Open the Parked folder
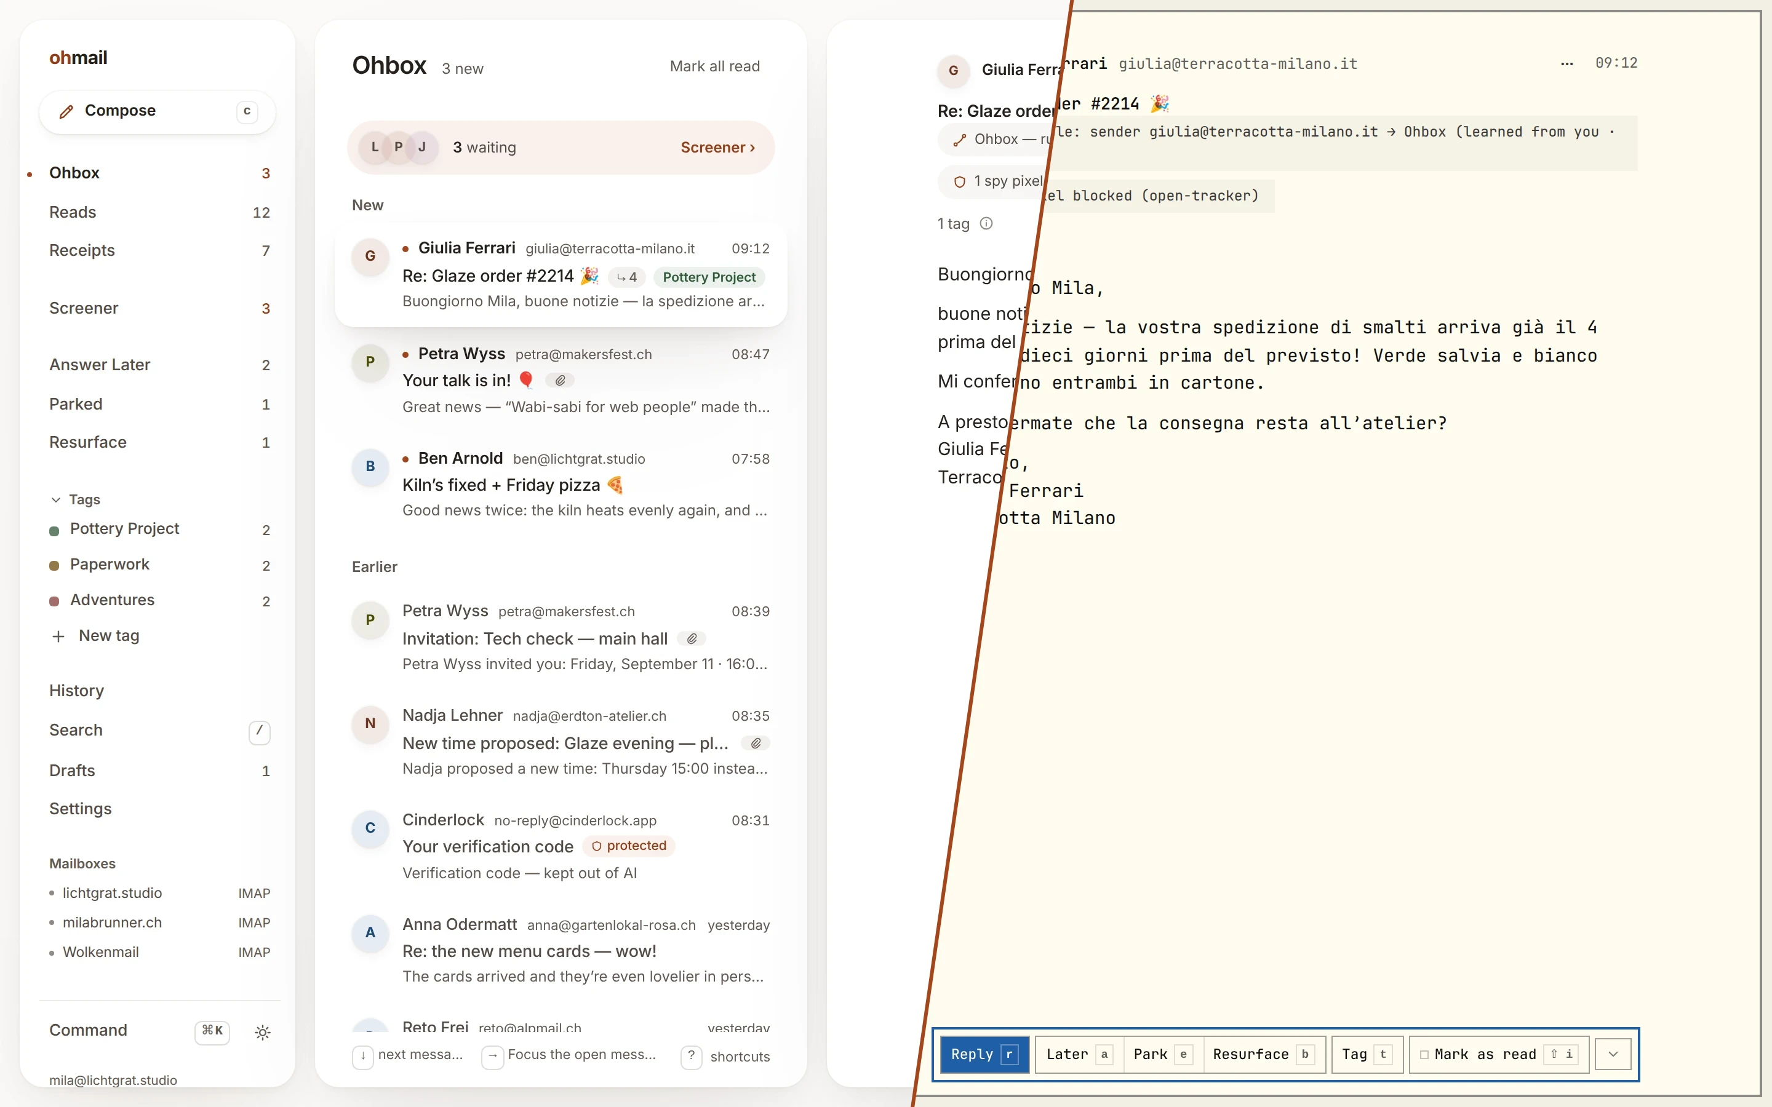The width and height of the screenshot is (1772, 1107). (x=159, y=404)
